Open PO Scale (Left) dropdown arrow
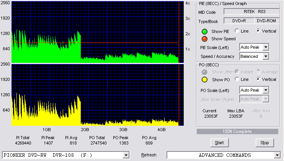This screenshot has height=161, width=284. (x=266, y=90)
